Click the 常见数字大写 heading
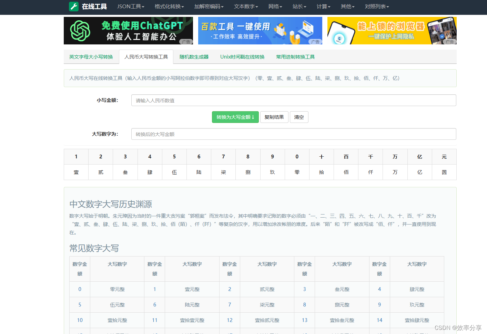Screen dimensions: 487x334 [x=94, y=248]
